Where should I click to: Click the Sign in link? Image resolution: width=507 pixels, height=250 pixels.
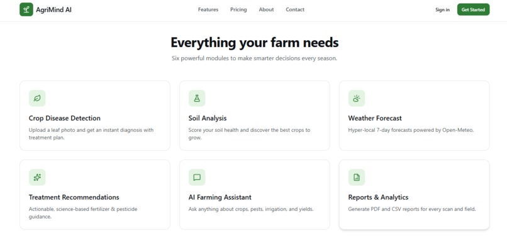point(442,9)
